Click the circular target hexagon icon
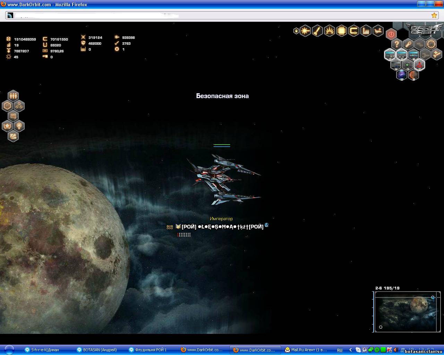444x355 pixels. pos(431,44)
